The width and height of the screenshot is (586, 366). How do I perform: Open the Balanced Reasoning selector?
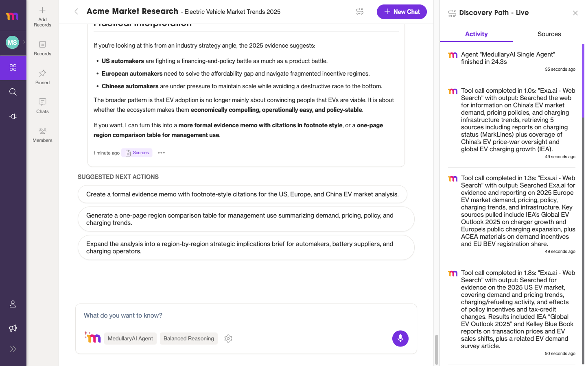[x=188, y=338]
